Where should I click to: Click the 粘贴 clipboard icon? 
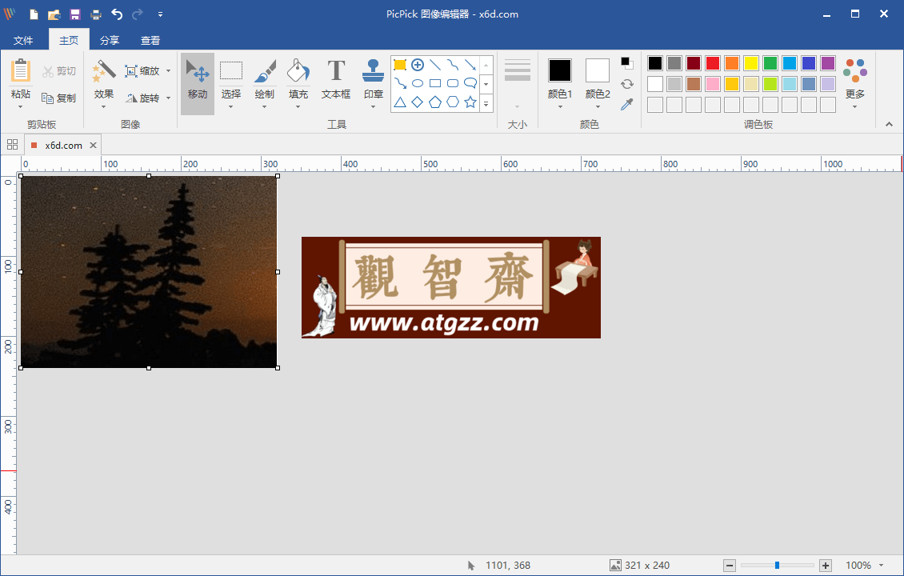point(21,71)
